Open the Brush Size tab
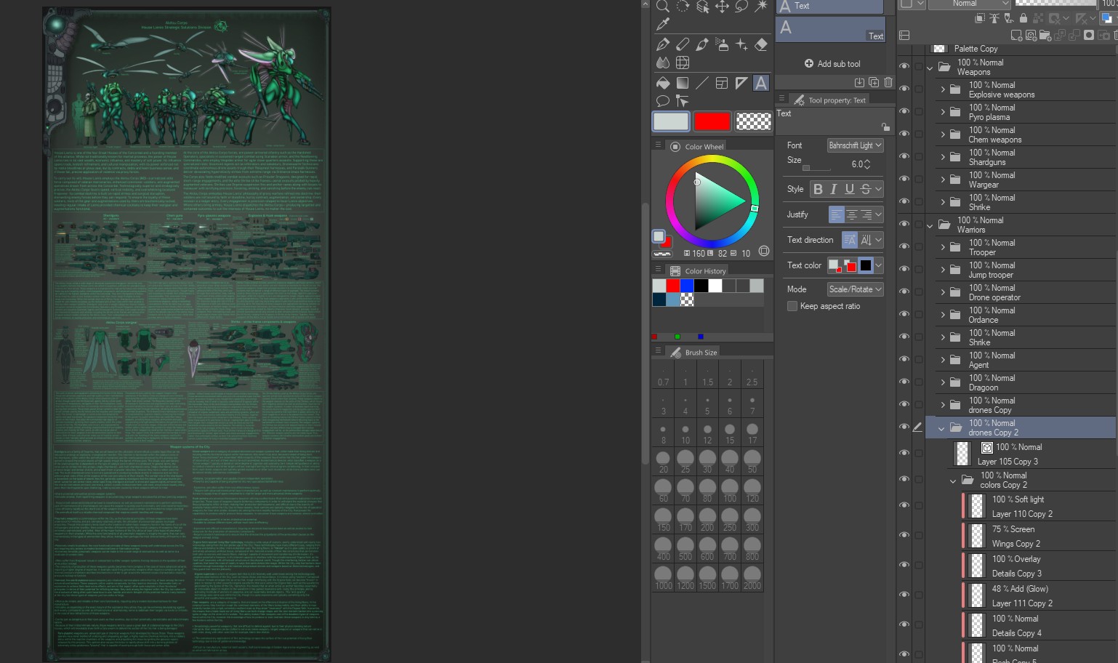This screenshot has width=1118, height=663. click(x=693, y=352)
